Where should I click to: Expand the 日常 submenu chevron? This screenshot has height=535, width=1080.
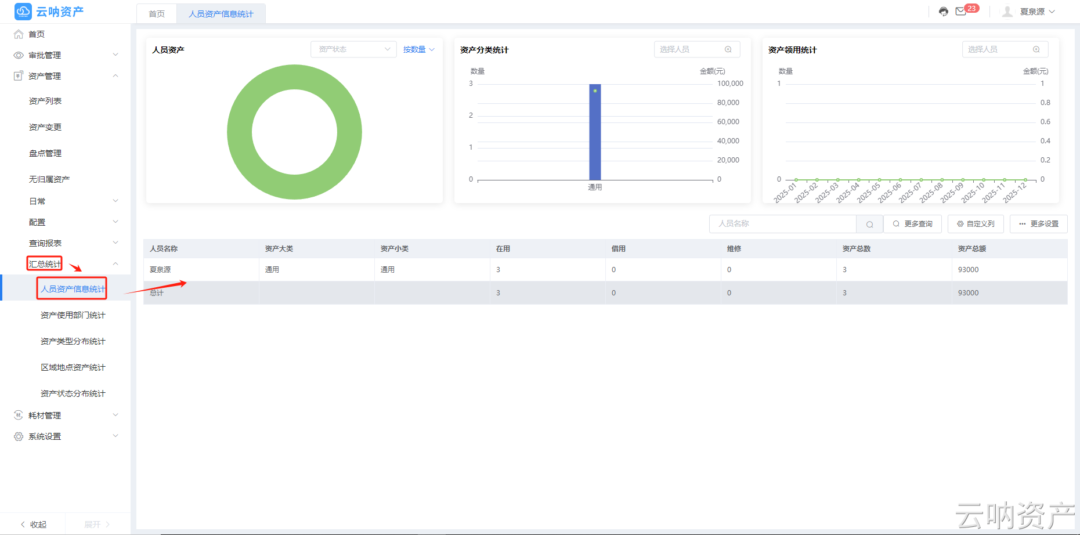coord(115,201)
